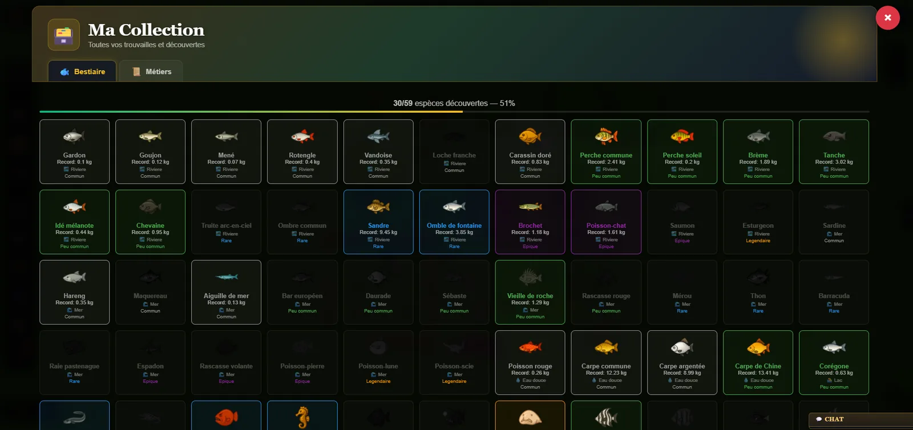This screenshot has height=430, width=913.
Task: Click the Mené fish icon
Action: (x=226, y=137)
